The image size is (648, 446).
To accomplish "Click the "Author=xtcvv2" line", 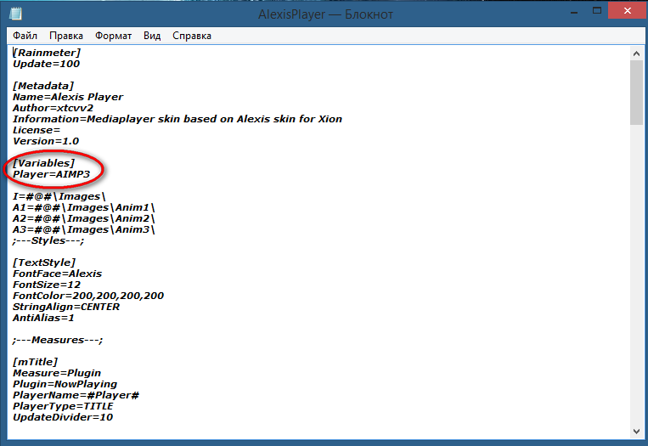I will (x=53, y=108).
